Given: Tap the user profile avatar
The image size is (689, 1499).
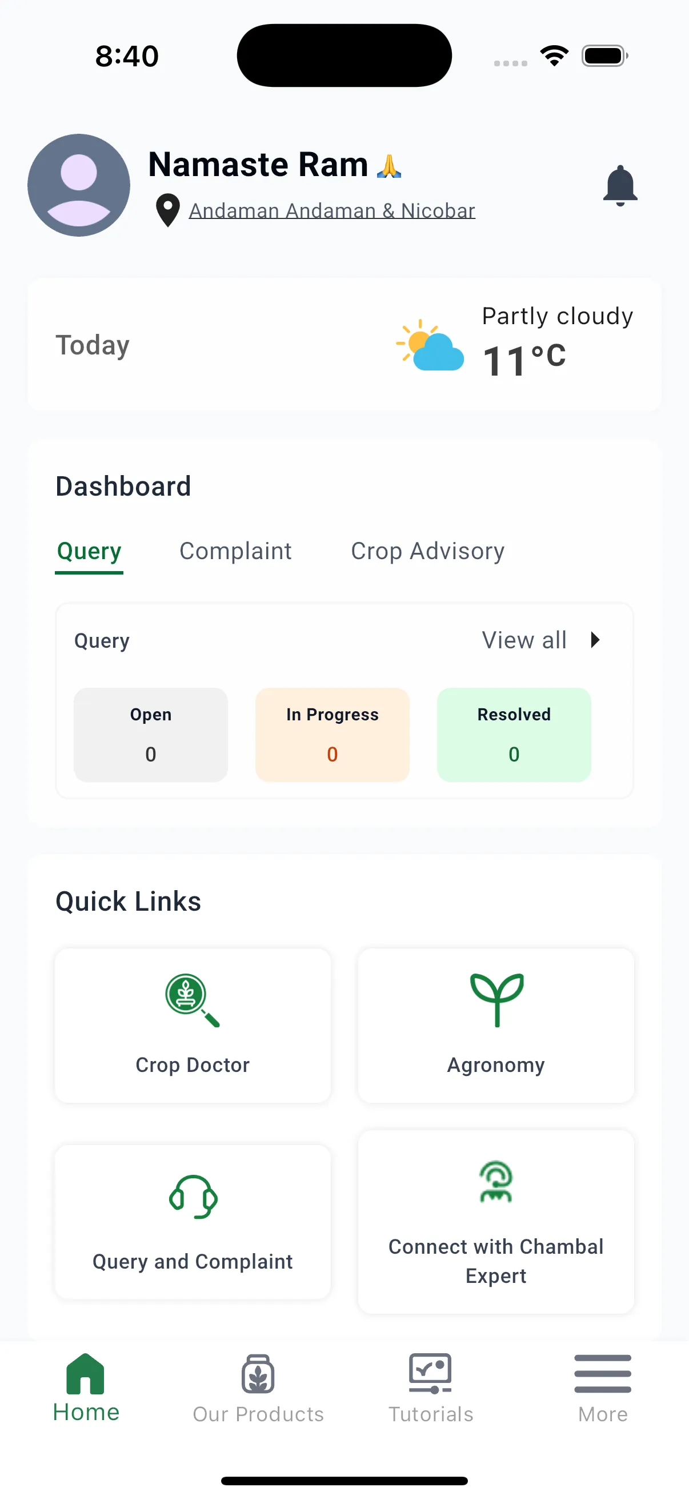Looking at the screenshot, I should pyautogui.click(x=79, y=185).
